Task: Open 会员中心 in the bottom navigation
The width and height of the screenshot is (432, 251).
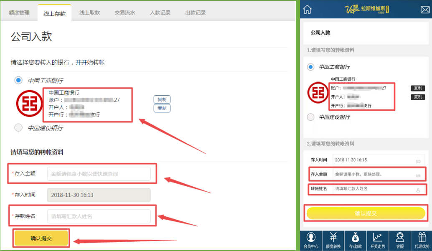Action: pos(310,240)
